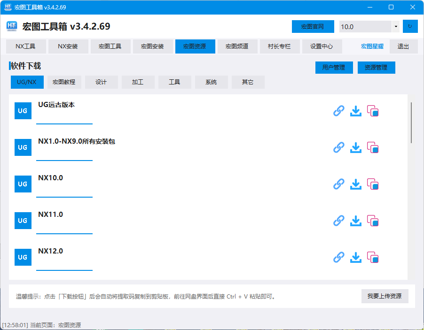Select the 设计 category tab
This screenshot has height=330, width=424.
click(101, 82)
